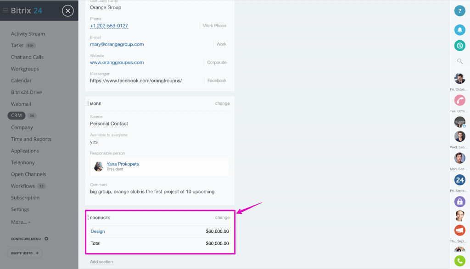Click the CRM 26 counter badge
The width and height of the screenshot is (470, 269).
[32, 116]
